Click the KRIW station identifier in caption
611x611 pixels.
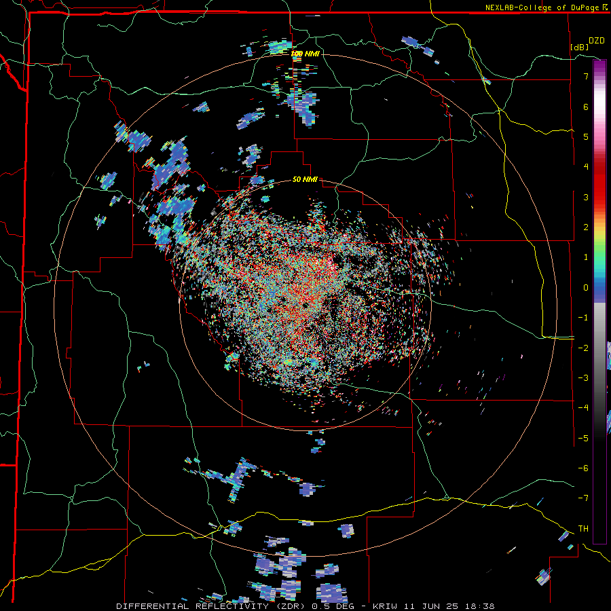click(x=385, y=606)
